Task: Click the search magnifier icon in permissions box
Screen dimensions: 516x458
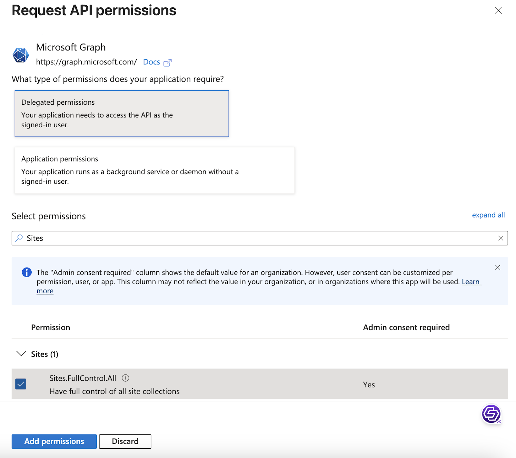Action: click(x=19, y=238)
